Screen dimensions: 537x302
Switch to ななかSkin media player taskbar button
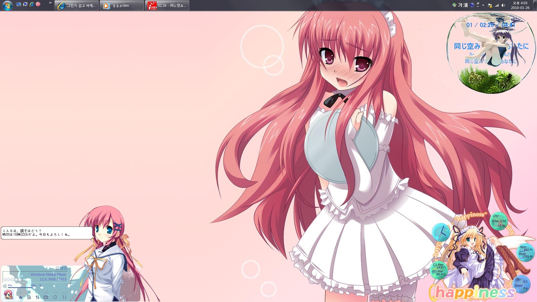pyautogui.click(x=122, y=6)
